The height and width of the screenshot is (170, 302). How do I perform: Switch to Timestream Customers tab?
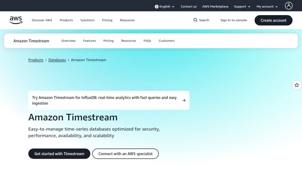coord(167,41)
